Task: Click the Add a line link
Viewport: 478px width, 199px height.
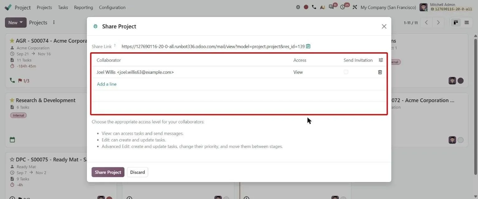Action: pos(107,84)
